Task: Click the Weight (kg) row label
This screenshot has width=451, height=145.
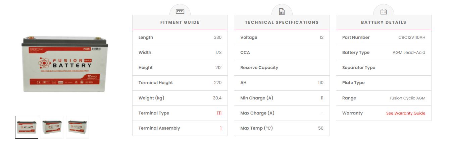Action: (x=151, y=98)
